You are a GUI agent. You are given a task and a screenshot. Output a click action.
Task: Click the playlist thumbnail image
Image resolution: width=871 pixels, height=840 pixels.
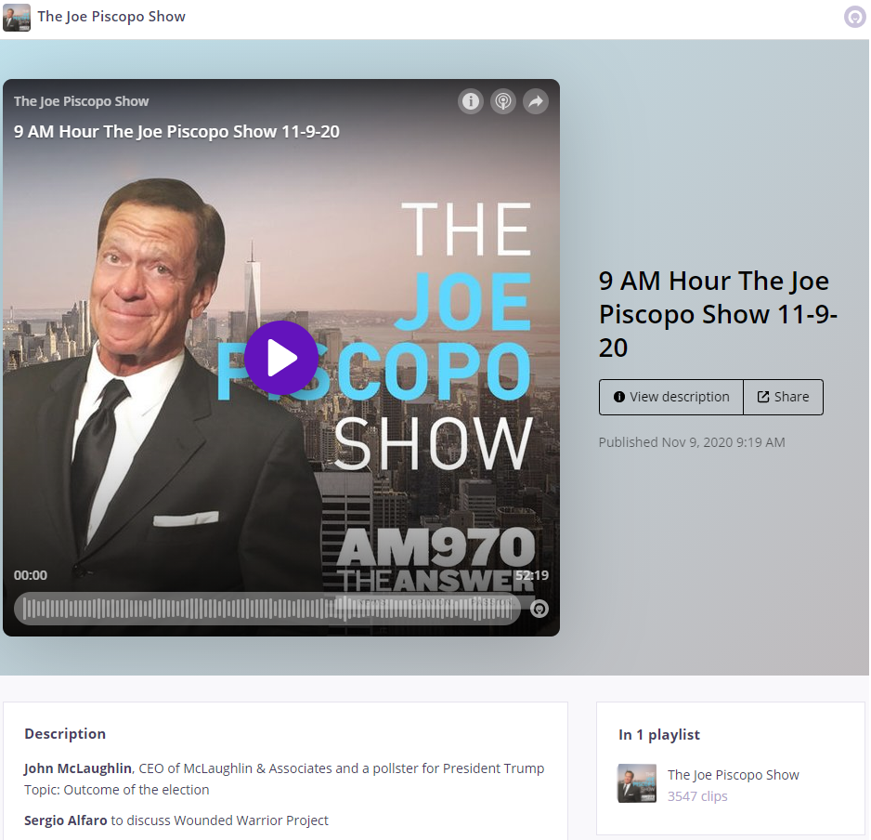click(636, 783)
